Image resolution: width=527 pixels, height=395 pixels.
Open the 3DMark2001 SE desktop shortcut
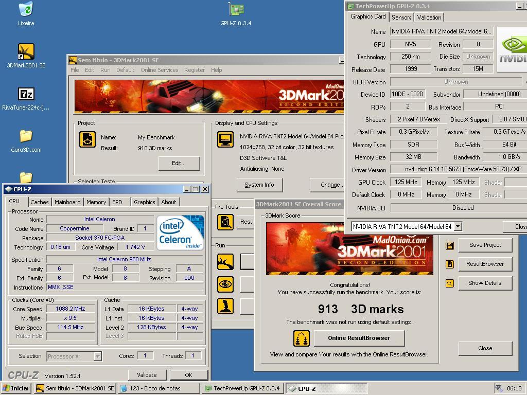(x=26, y=51)
